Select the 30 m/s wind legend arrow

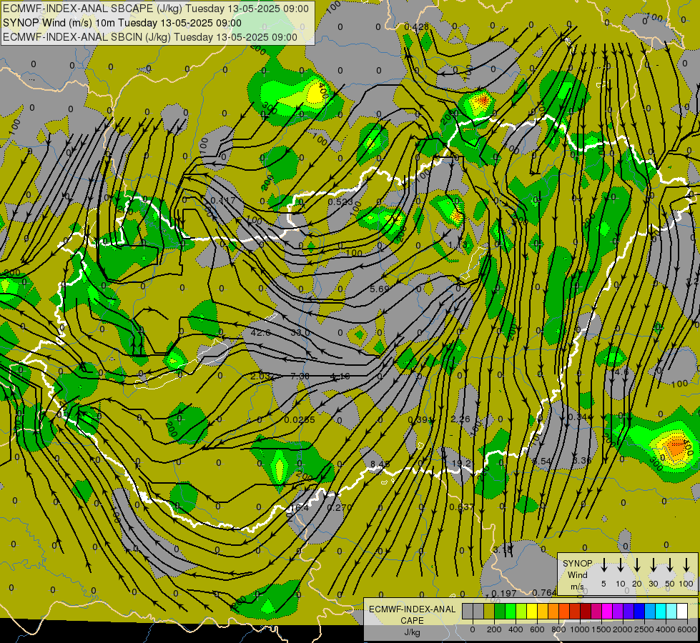point(653,565)
